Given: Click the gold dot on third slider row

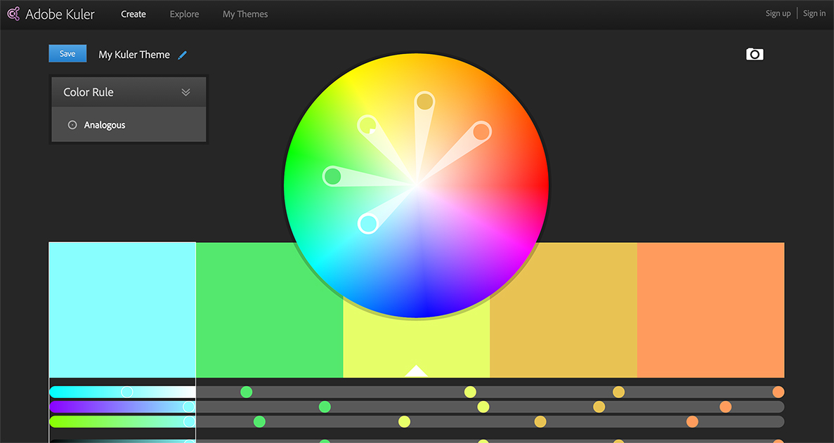Looking at the screenshot, I should pyautogui.click(x=540, y=422).
